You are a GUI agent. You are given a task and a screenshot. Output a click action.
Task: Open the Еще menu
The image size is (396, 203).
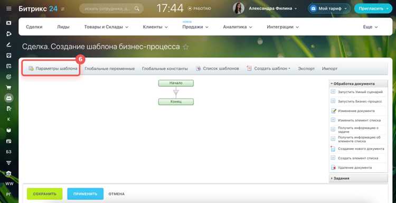[x=370, y=27]
